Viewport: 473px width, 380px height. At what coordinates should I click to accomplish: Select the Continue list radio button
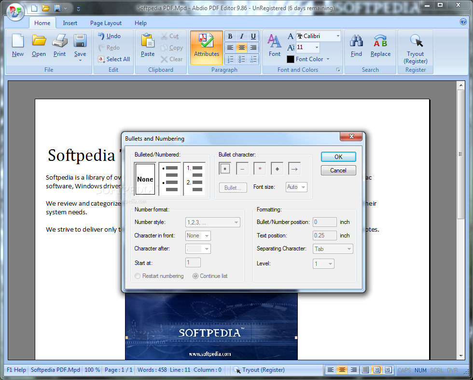pos(195,276)
